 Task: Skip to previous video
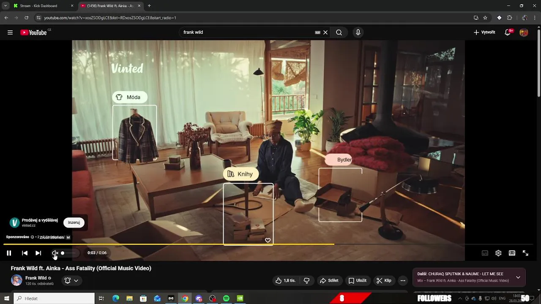pos(25,253)
